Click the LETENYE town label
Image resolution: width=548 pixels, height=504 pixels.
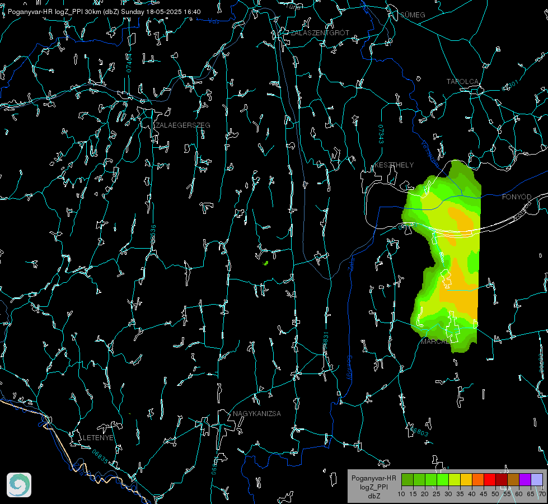98,438
